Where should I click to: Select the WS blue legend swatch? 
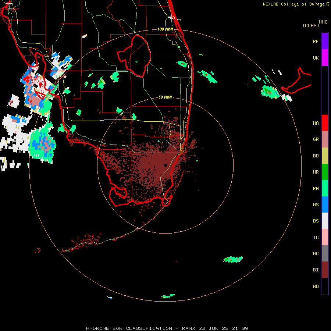325,204
